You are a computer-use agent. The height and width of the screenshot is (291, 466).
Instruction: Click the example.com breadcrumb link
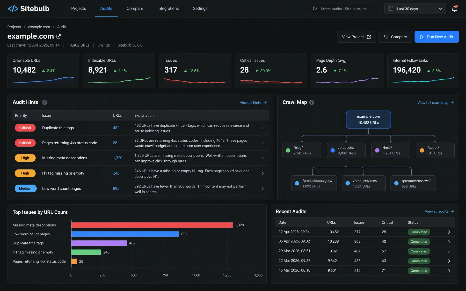coord(39,27)
